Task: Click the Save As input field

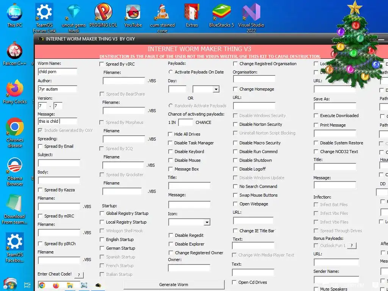Action: pos(335,106)
